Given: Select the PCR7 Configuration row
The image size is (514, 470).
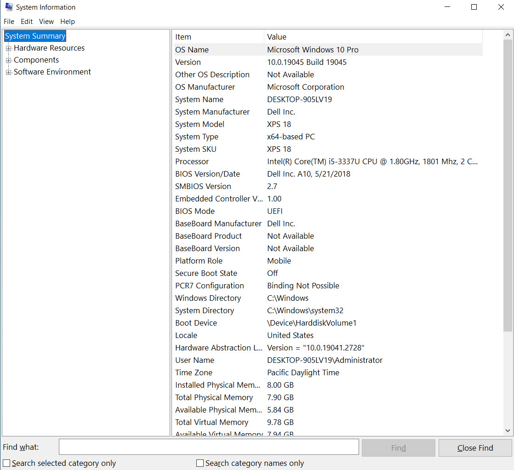Looking at the screenshot, I should 328,286.
